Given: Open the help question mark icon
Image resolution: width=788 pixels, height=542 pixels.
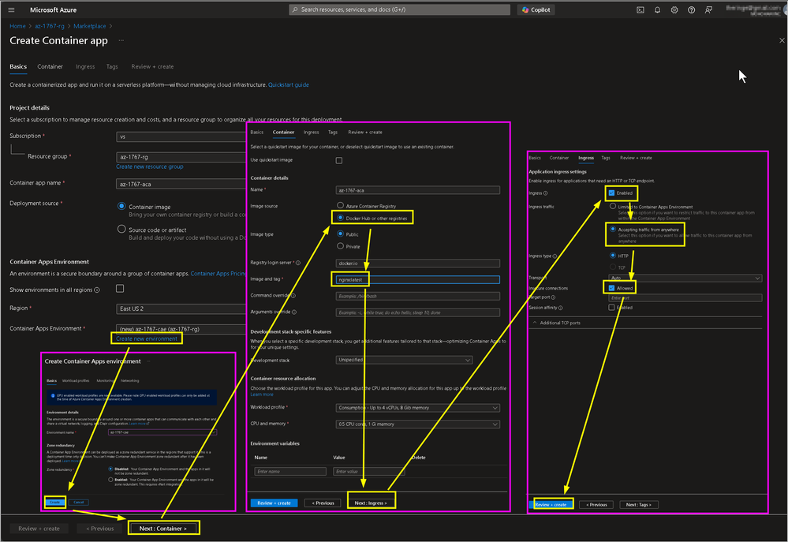Looking at the screenshot, I should (x=692, y=10).
